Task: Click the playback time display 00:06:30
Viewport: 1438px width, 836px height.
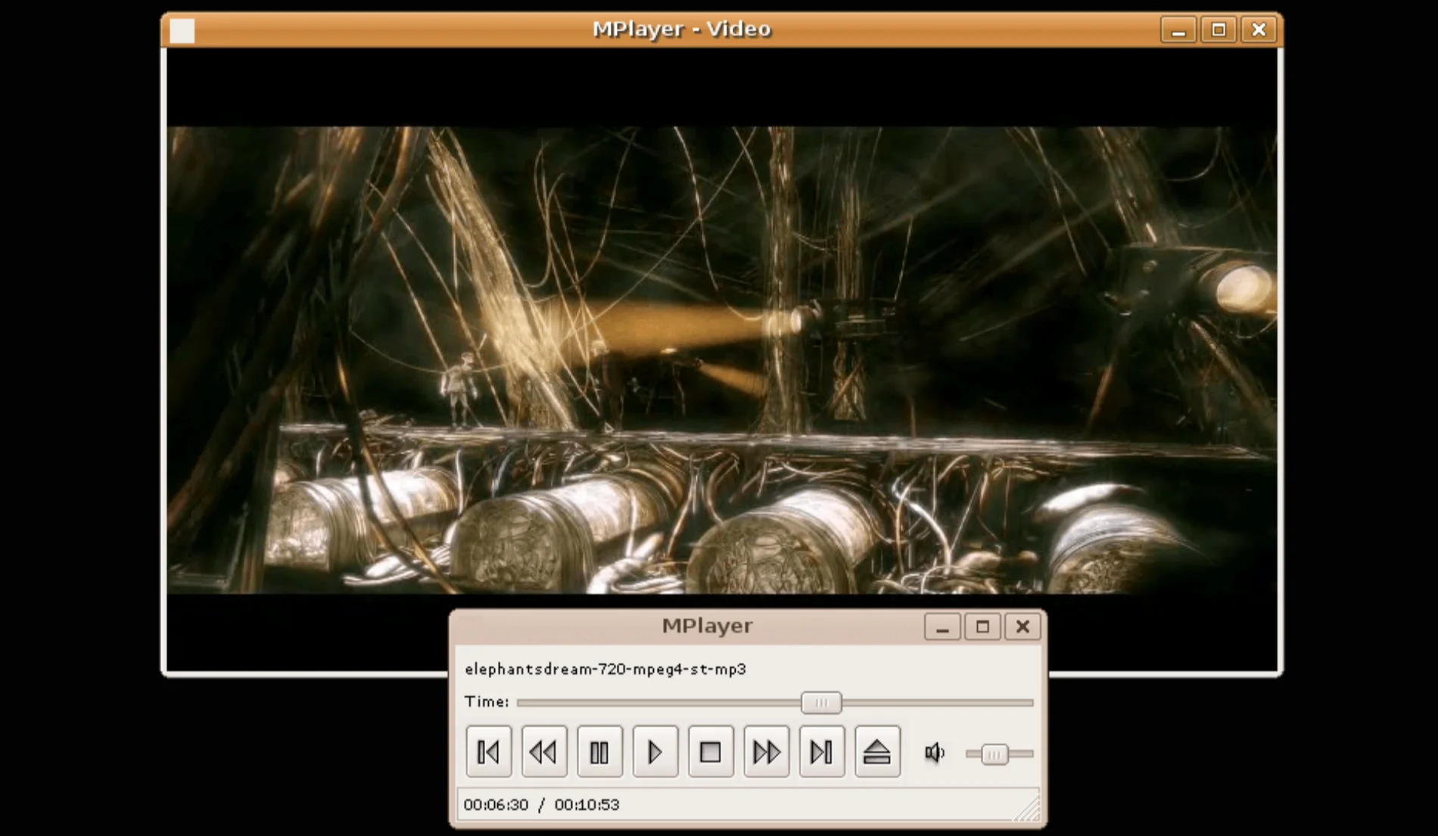Action: point(496,805)
